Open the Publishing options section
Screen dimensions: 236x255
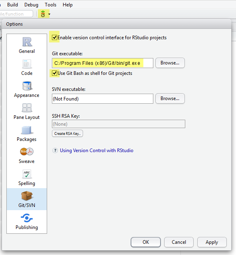pos(27,221)
